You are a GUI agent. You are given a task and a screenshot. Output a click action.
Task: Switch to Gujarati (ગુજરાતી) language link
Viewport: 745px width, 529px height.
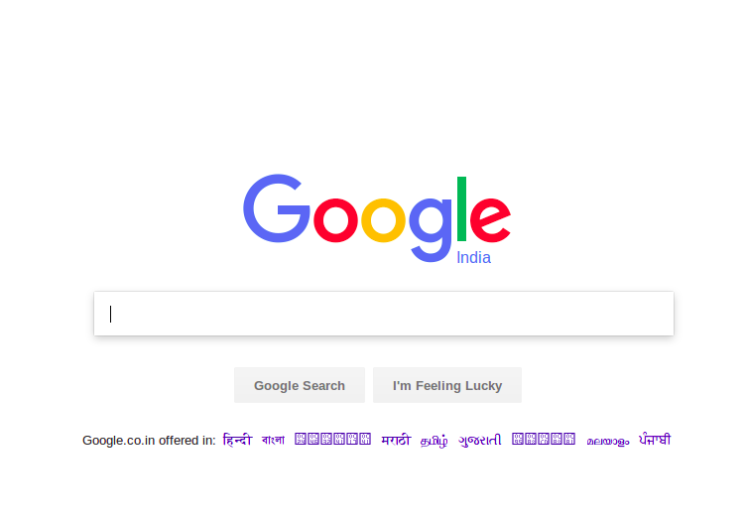479,440
